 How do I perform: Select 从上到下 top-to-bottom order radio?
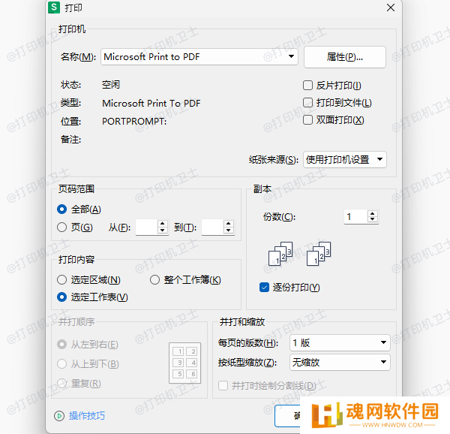tap(61, 364)
